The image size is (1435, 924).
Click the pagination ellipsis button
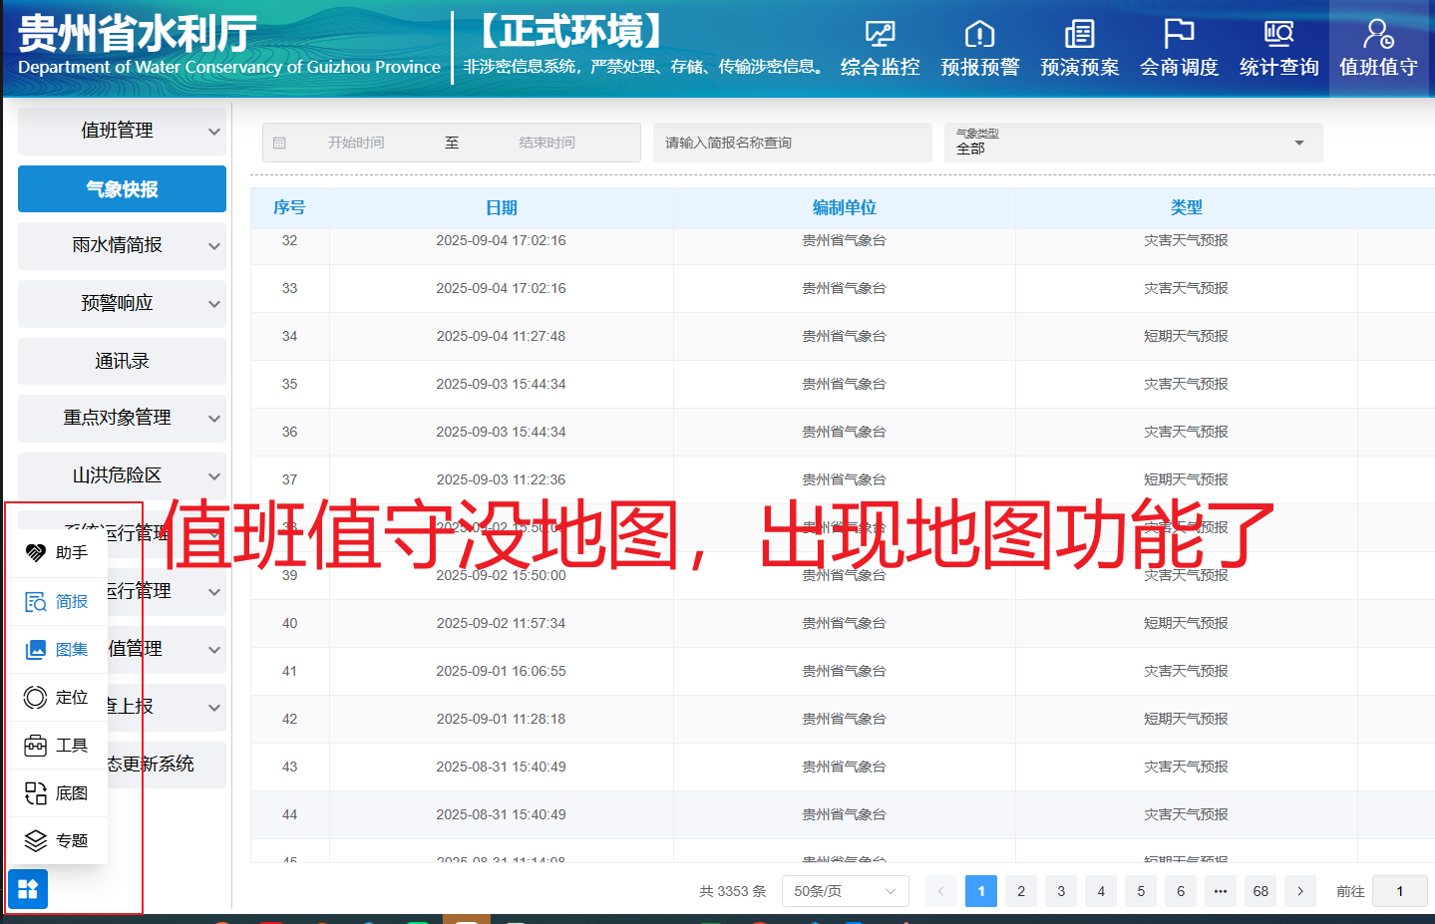[1221, 891]
